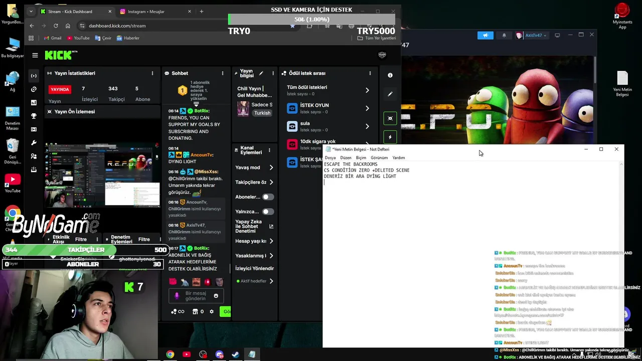This screenshot has width=642, height=361.
Task: Click the info icon in the right dashboard rail
Action: click(390, 75)
